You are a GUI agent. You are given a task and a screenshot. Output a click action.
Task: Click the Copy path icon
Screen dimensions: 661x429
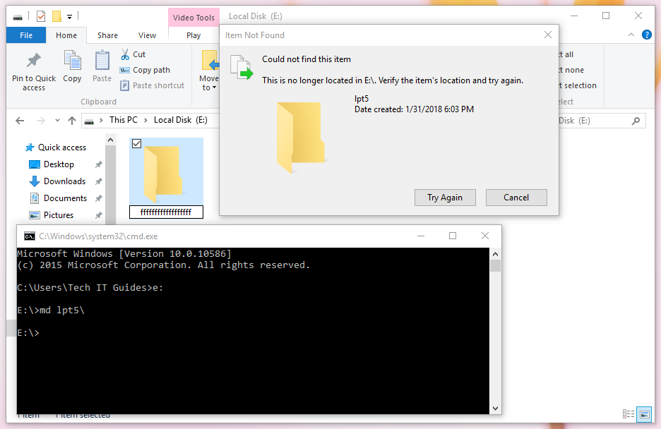click(x=124, y=70)
